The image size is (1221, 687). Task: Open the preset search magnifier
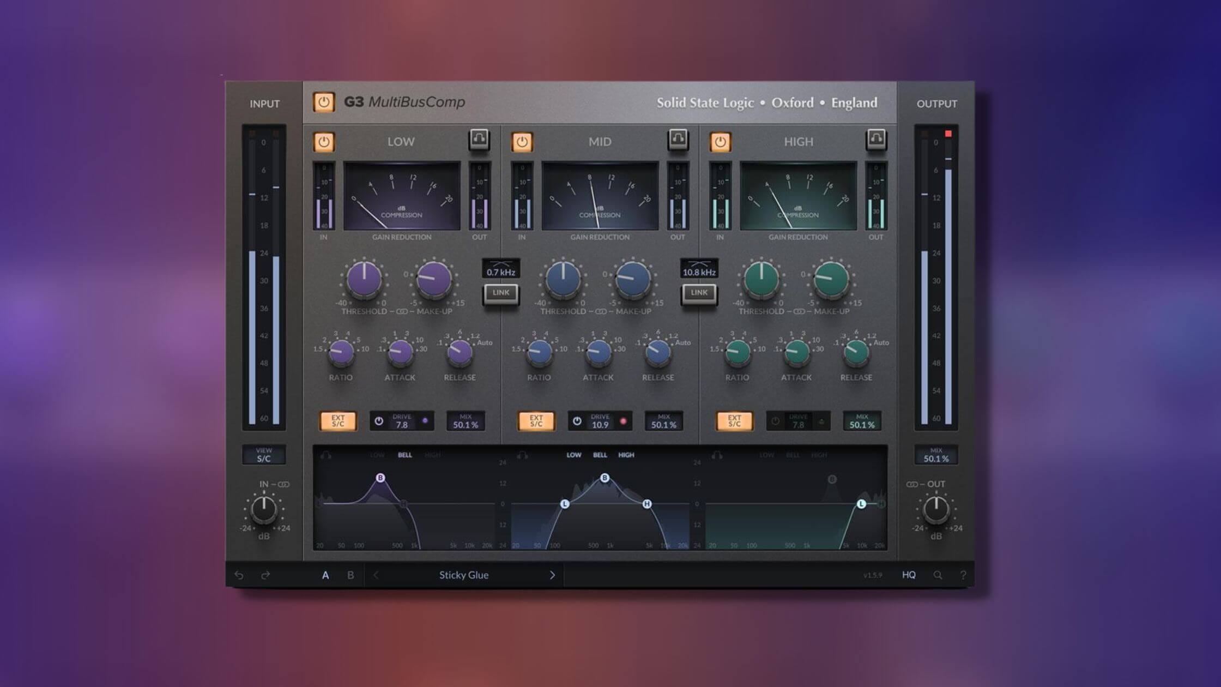pos(937,575)
